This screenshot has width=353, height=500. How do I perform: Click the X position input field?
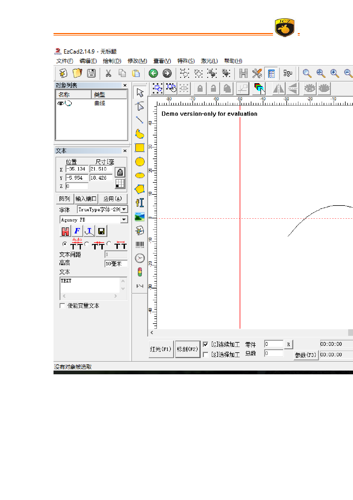coord(77,169)
